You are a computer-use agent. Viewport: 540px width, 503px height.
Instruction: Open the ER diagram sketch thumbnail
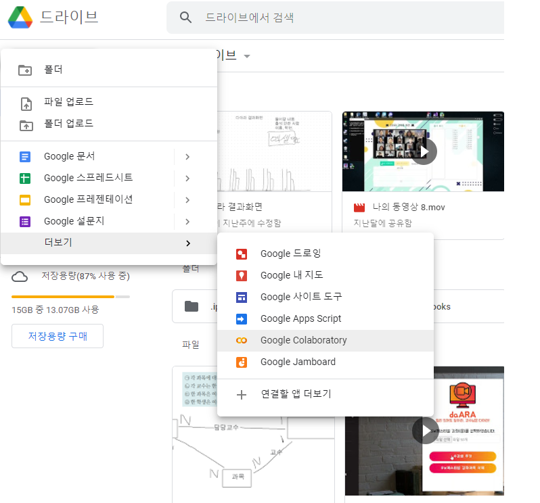pyautogui.click(x=253, y=435)
